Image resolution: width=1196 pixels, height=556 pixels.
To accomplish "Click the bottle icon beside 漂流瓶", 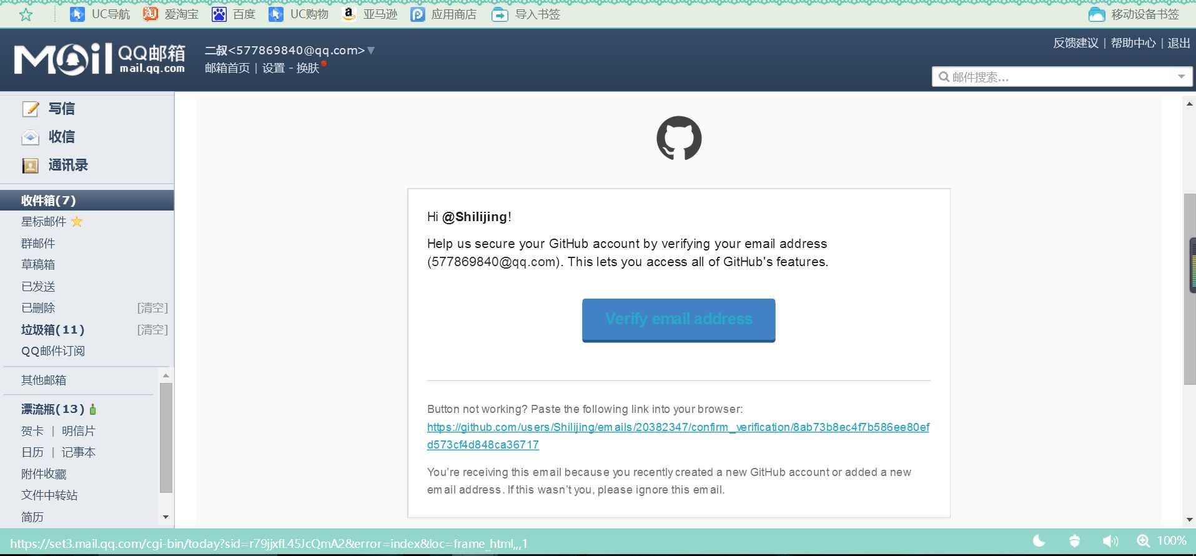I will pos(93,409).
